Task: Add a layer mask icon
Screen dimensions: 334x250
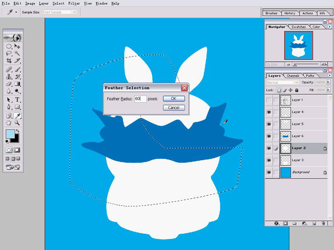Action: [285, 223]
